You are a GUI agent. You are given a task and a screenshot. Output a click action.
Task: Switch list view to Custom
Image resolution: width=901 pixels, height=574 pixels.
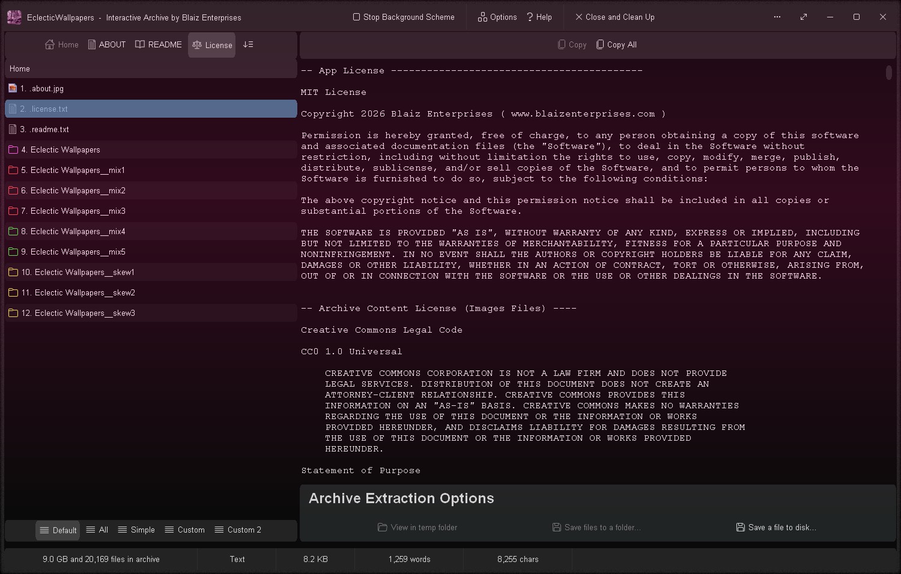[184, 530]
